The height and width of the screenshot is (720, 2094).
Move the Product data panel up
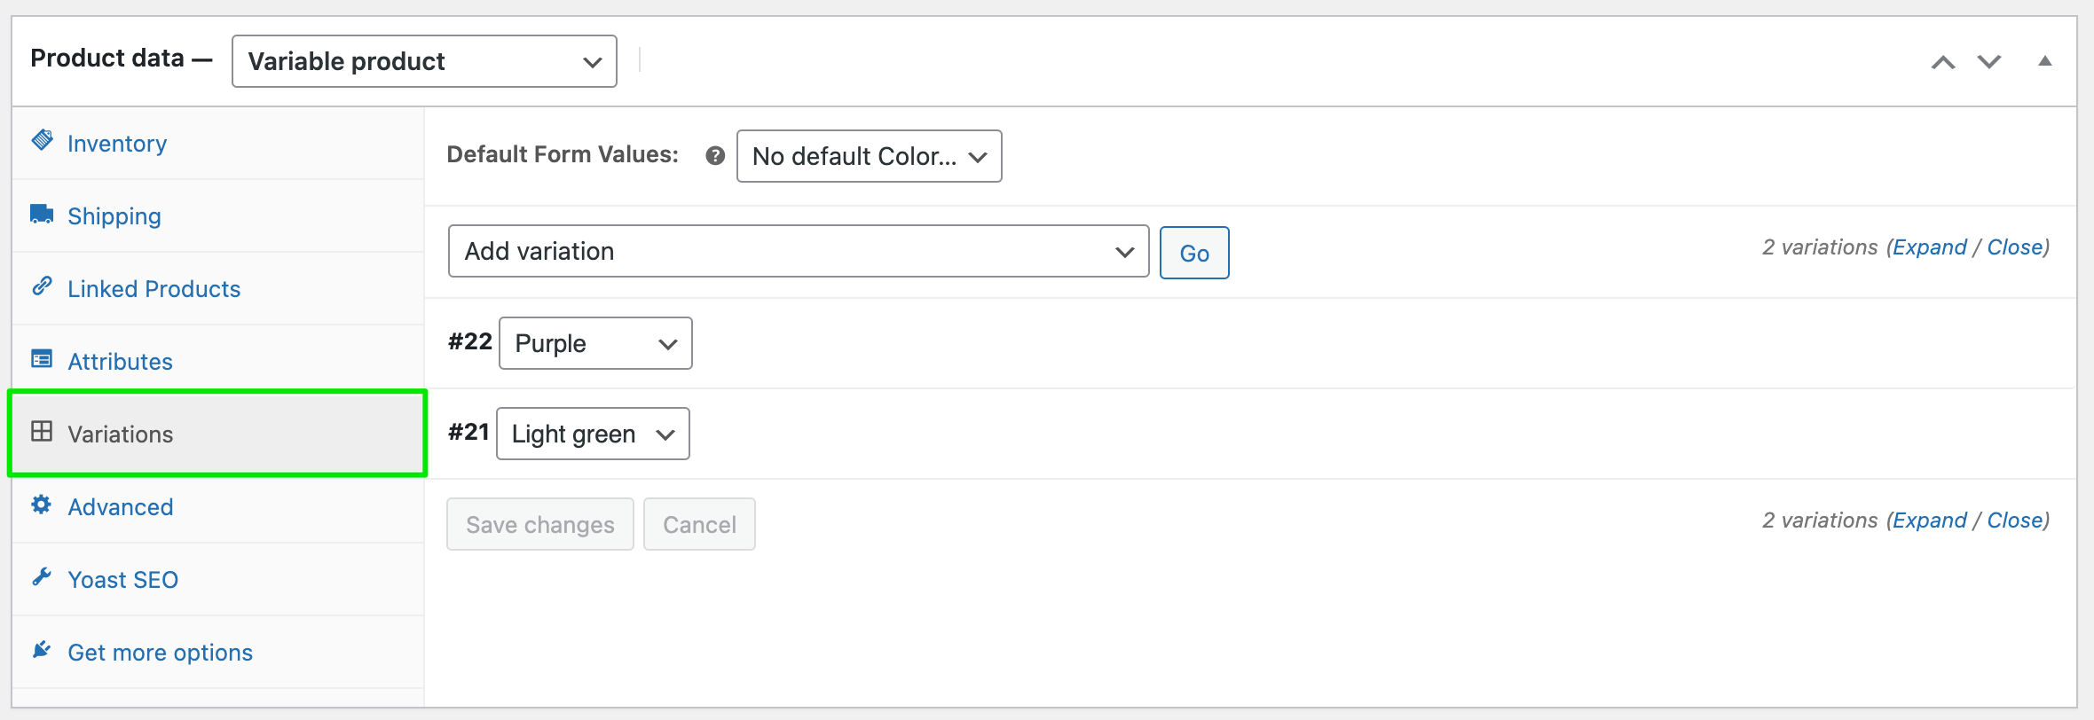(1943, 62)
